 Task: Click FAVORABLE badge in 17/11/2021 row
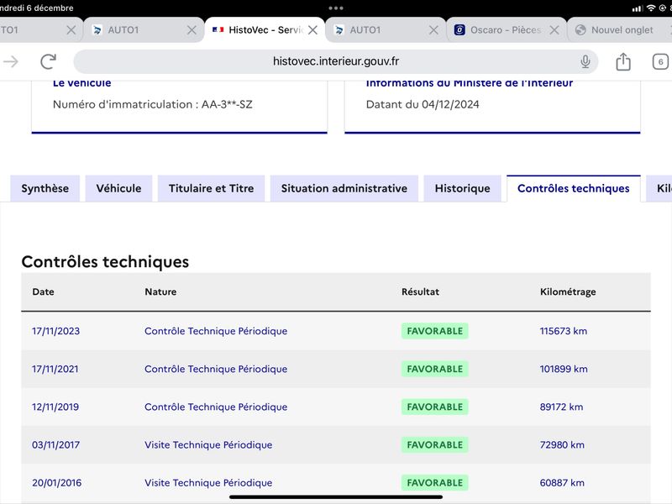click(434, 369)
